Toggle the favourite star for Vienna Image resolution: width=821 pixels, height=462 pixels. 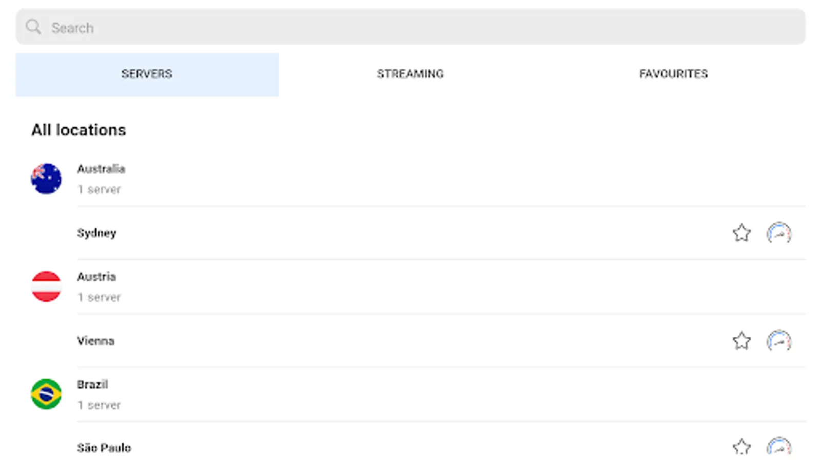coord(741,341)
